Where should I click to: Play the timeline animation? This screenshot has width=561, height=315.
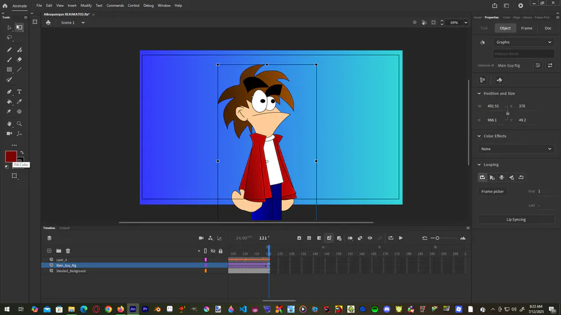click(401, 238)
